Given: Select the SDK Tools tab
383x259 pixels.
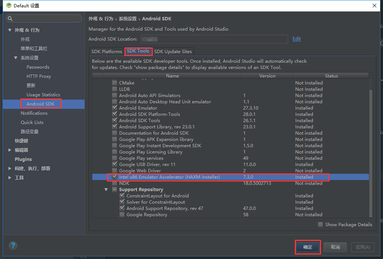Looking at the screenshot, I should 138,51.
